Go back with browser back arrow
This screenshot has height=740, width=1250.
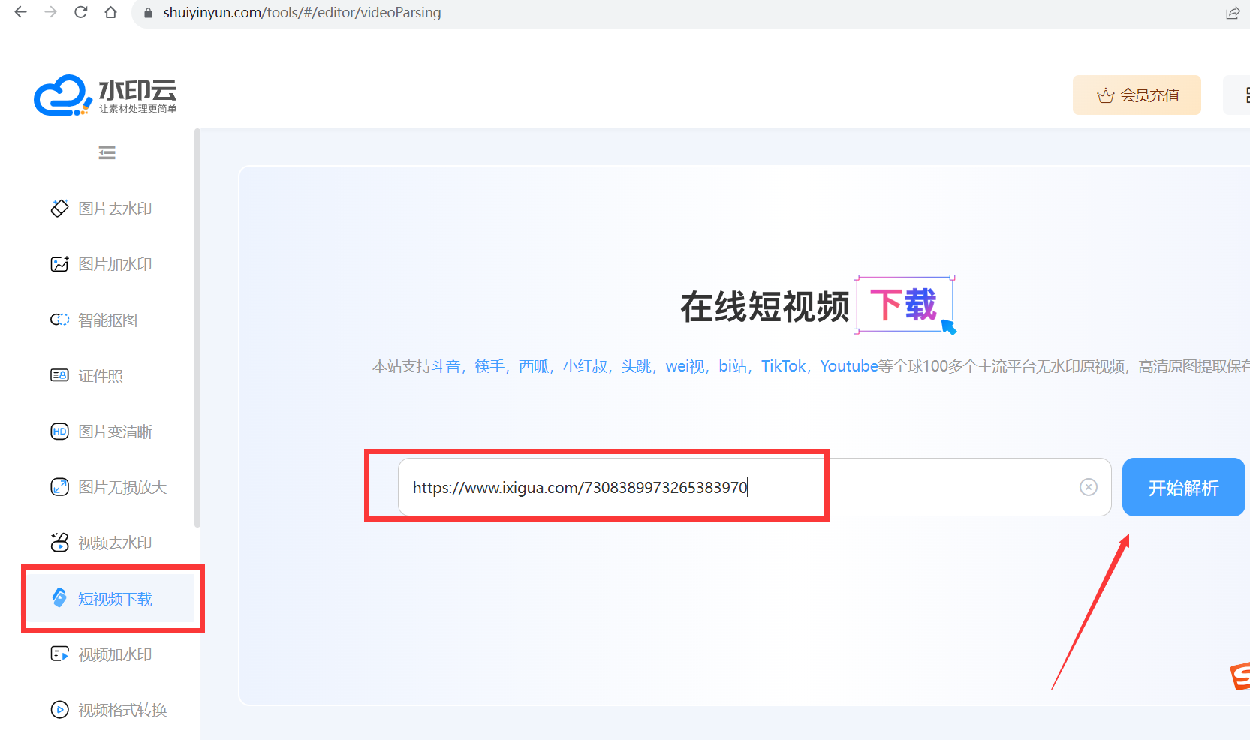pyautogui.click(x=20, y=12)
